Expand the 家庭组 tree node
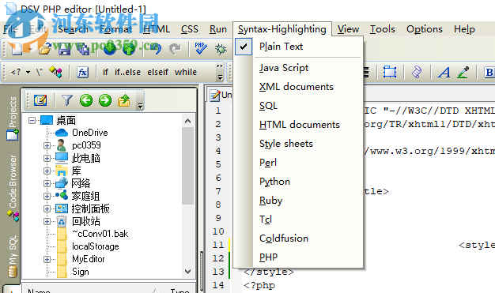Viewport: 495px width, 293px height. [x=47, y=196]
